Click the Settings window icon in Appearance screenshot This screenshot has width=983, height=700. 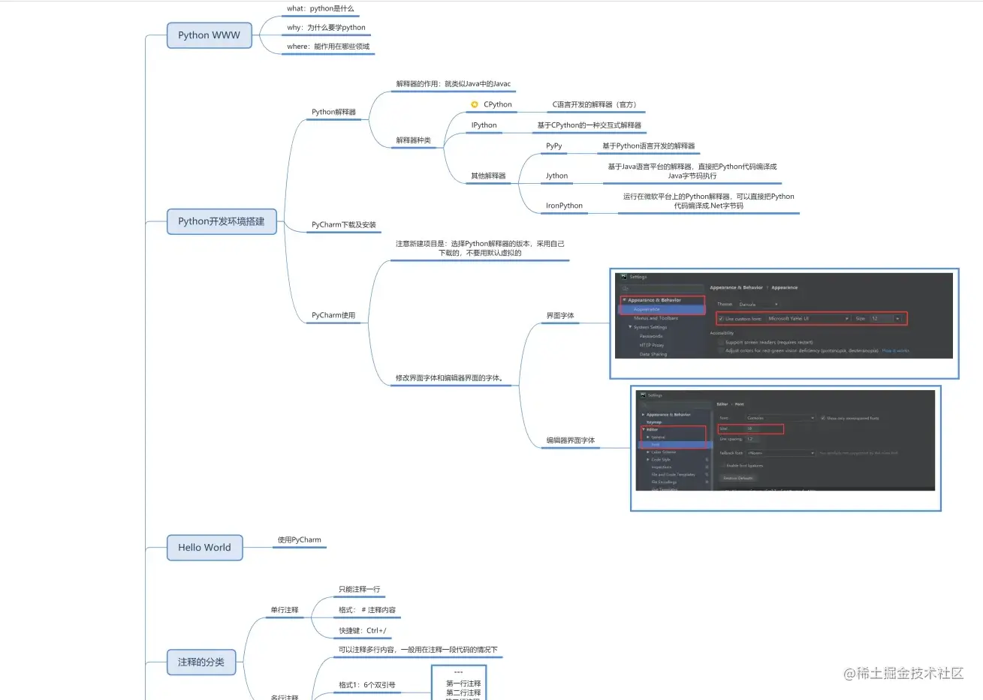[x=624, y=276]
